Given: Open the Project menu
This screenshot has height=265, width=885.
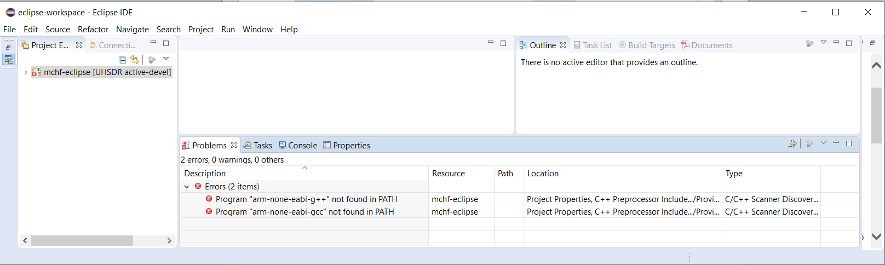Looking at the screenshot, I should (x=201, y=30).
